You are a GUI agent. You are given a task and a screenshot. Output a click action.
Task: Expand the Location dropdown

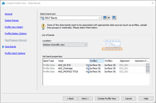coord(85,45)
